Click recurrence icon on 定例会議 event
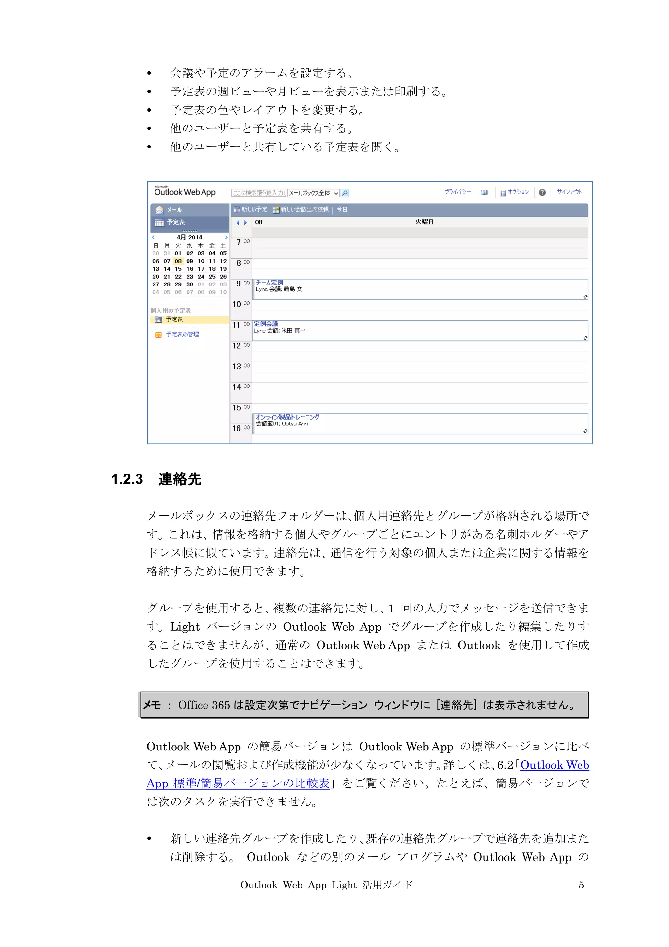This screenshot has height=947, width=669. (x=585, y=338)
